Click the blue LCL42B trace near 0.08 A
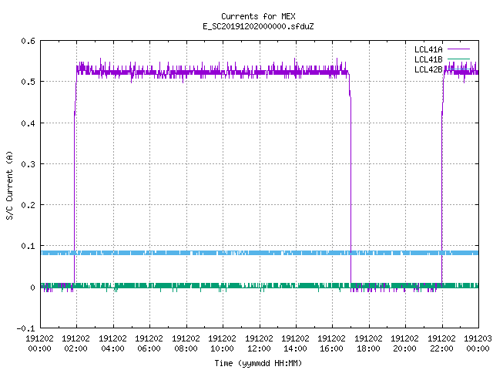493x370 pixels. 260,253
